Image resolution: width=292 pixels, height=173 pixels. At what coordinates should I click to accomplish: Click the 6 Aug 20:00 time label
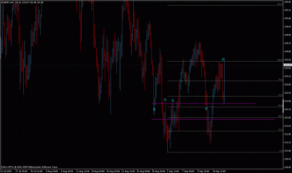click(67, 171)
